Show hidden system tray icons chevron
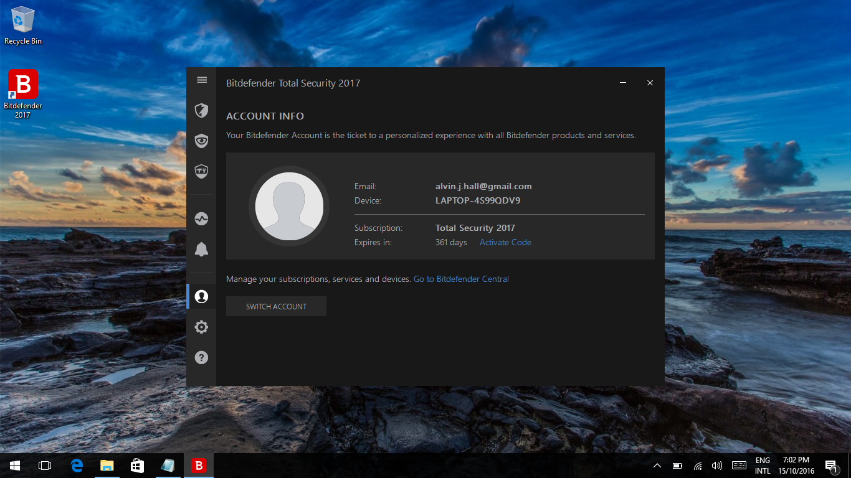This screenshot has height=478, width=851. click(x=657, y=466)
